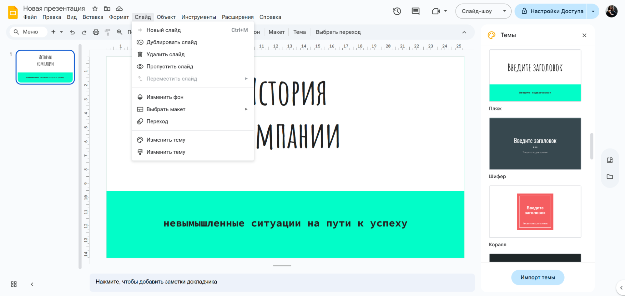
Task: Open the Вставка menu
Action: [x=93, y=17]
